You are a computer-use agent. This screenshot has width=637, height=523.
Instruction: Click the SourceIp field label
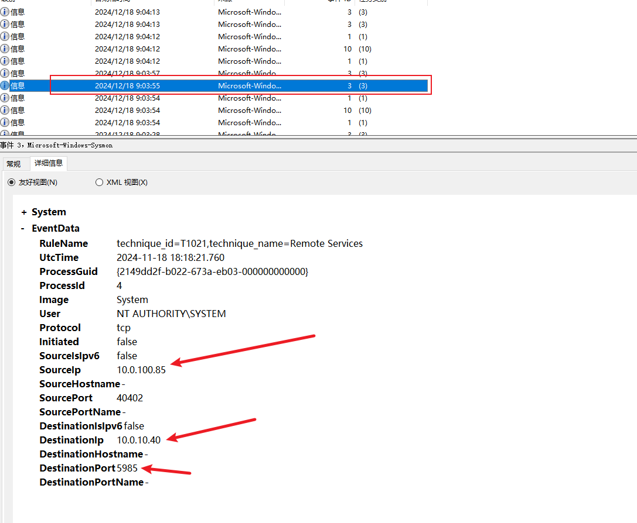click(60, 370)
